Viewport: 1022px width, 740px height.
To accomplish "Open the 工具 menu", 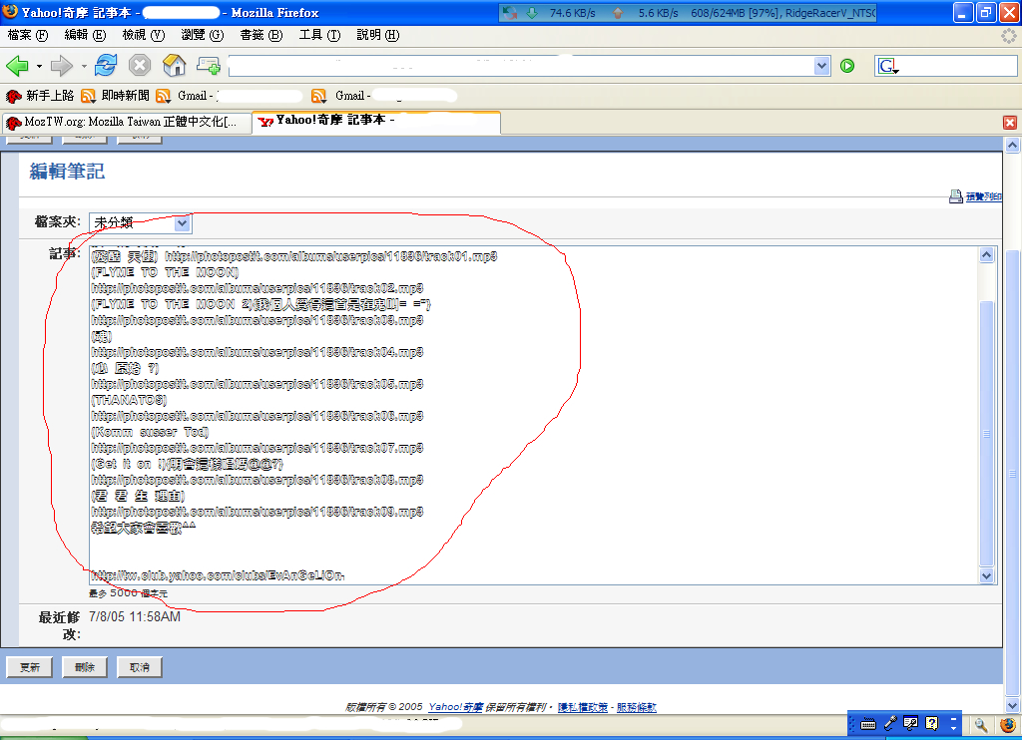I will click(319, 35).
